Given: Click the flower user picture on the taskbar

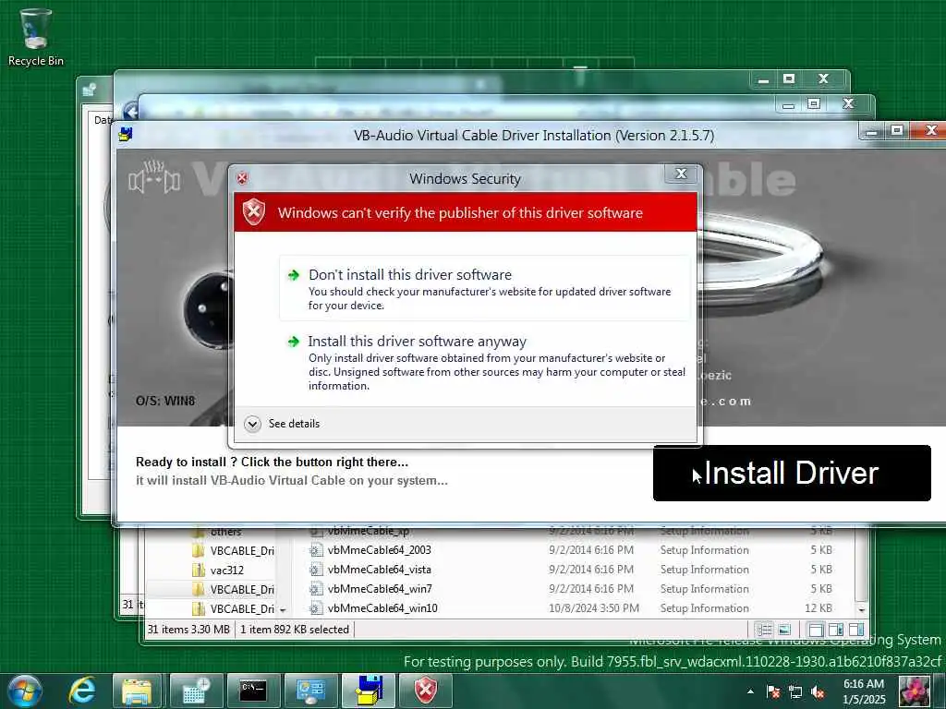Looking at the screenshot, I should [914, 691].
